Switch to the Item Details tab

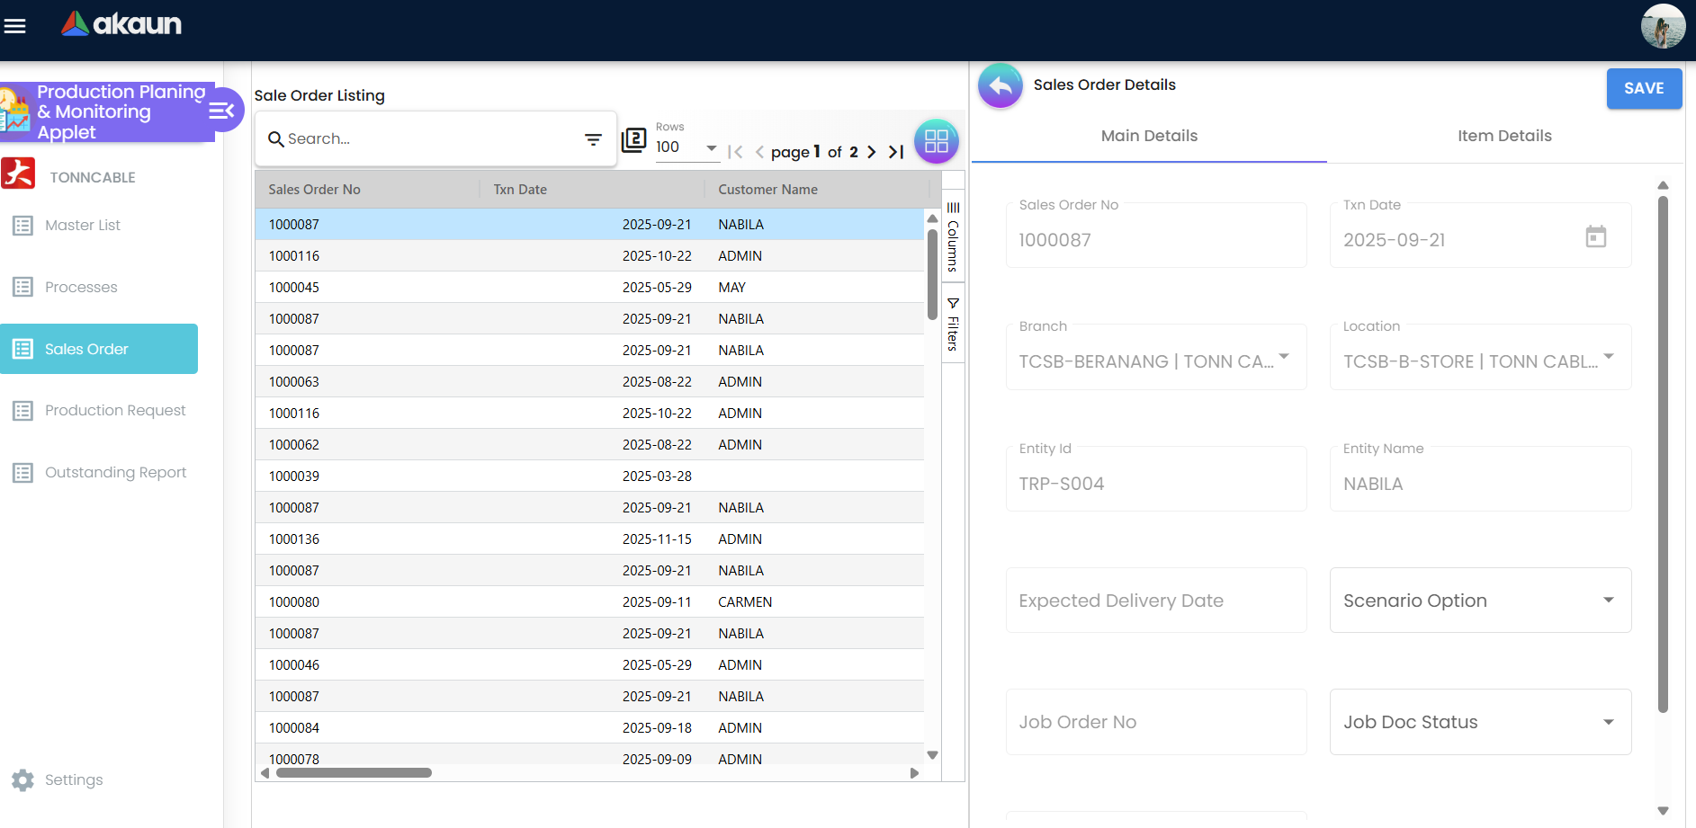click(x=1504, y=136)
